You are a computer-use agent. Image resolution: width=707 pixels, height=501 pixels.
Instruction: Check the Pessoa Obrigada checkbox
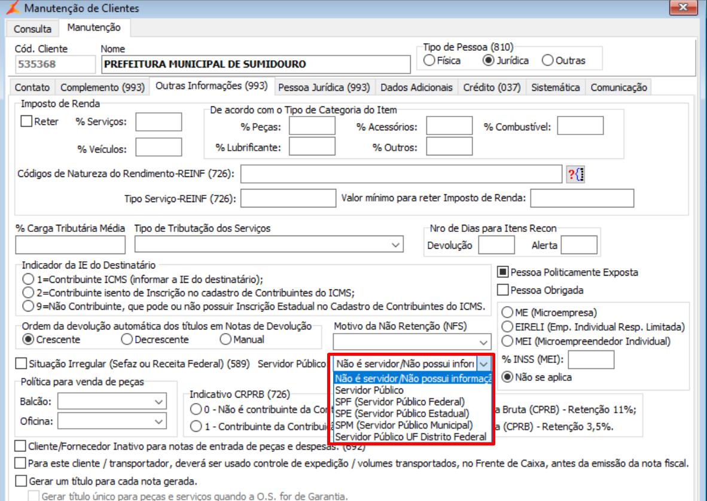503,290
